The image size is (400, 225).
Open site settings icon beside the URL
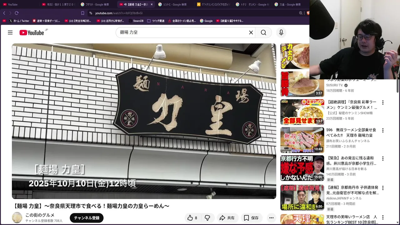tap(91, 13)
